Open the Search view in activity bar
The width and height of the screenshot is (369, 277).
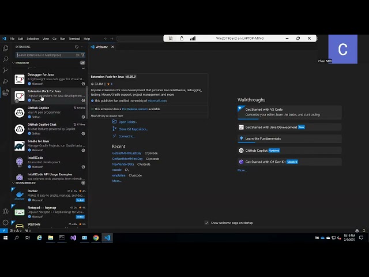pos(5,59)
